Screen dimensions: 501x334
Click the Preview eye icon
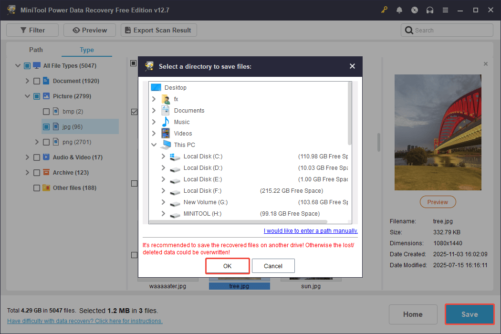click(x=77, y=30)
